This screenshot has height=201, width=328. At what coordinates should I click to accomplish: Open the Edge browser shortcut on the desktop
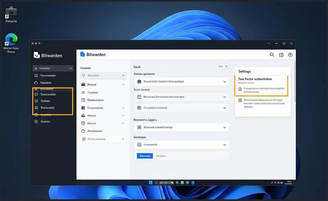[x=11, y=43]
